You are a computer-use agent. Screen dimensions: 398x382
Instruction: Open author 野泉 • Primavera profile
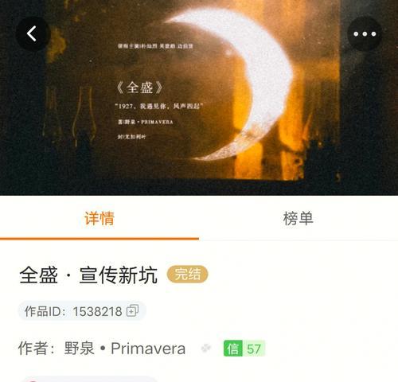(x=125, y=349)
